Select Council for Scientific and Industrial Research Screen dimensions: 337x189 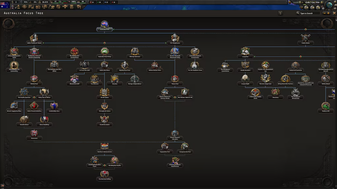click(x=305, y=80)
